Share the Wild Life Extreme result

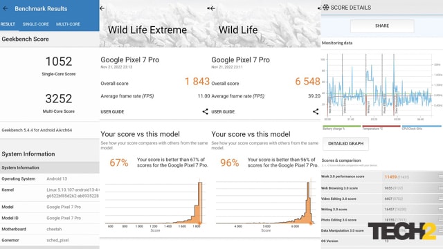pyautogui.click(x=205, y=111)
